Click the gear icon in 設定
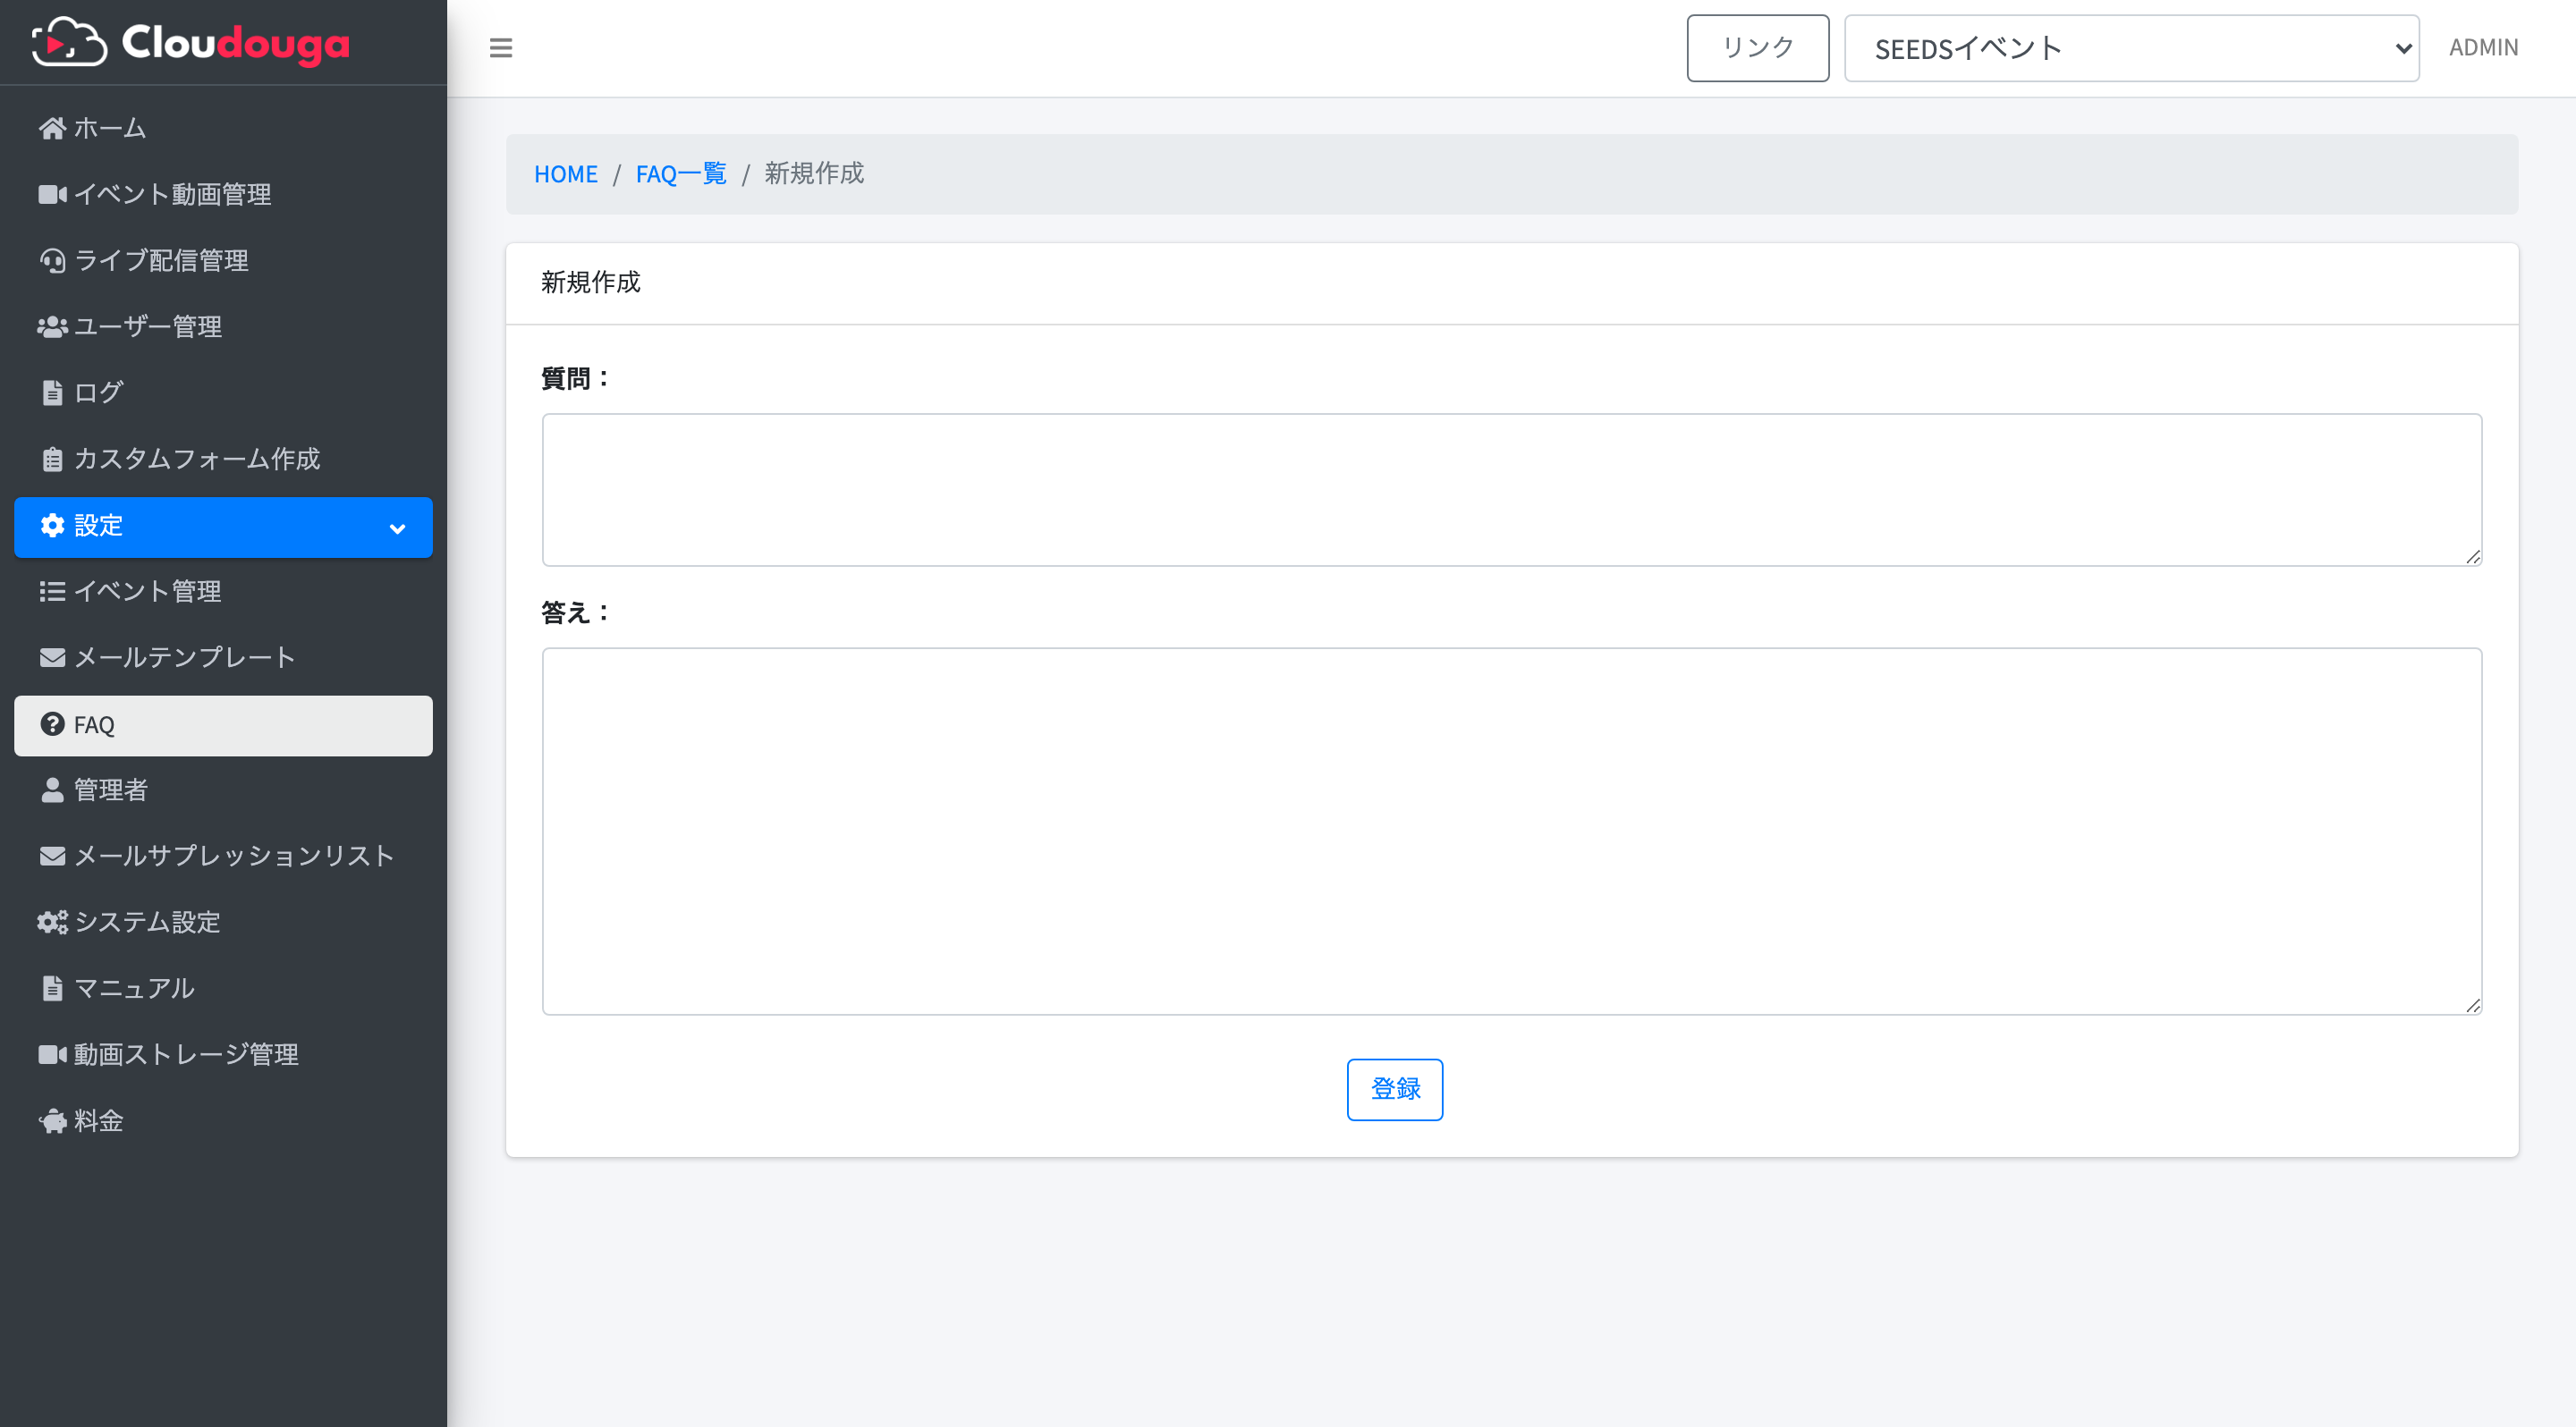 52,526
